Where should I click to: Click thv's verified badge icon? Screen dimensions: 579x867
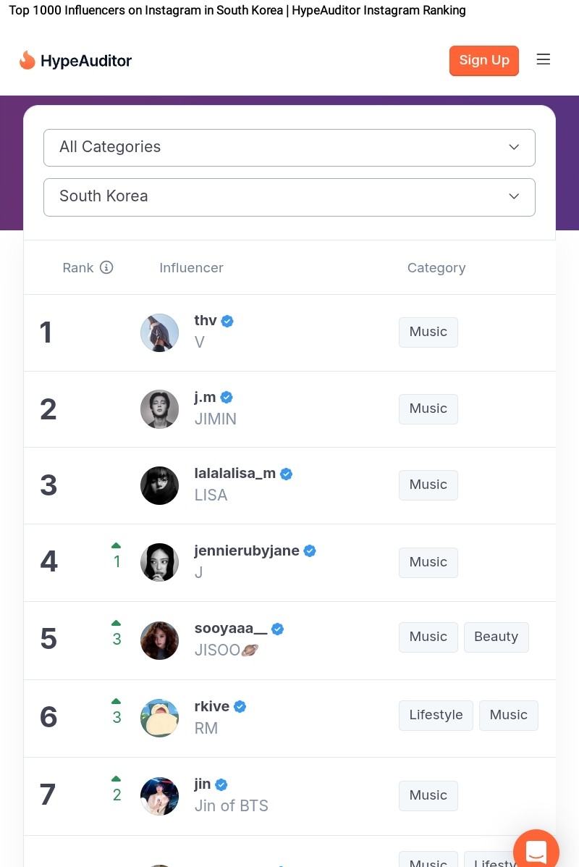pos(227,321)
